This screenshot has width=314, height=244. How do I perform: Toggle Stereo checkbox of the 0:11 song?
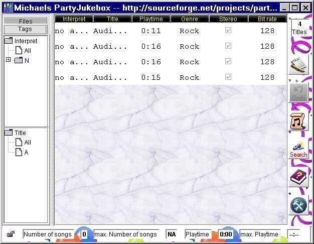[228, 30]
